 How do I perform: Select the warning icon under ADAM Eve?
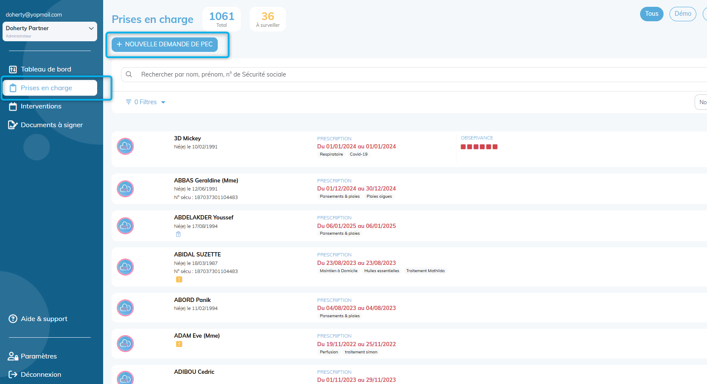pyautogui.click(x=179, y=344)
